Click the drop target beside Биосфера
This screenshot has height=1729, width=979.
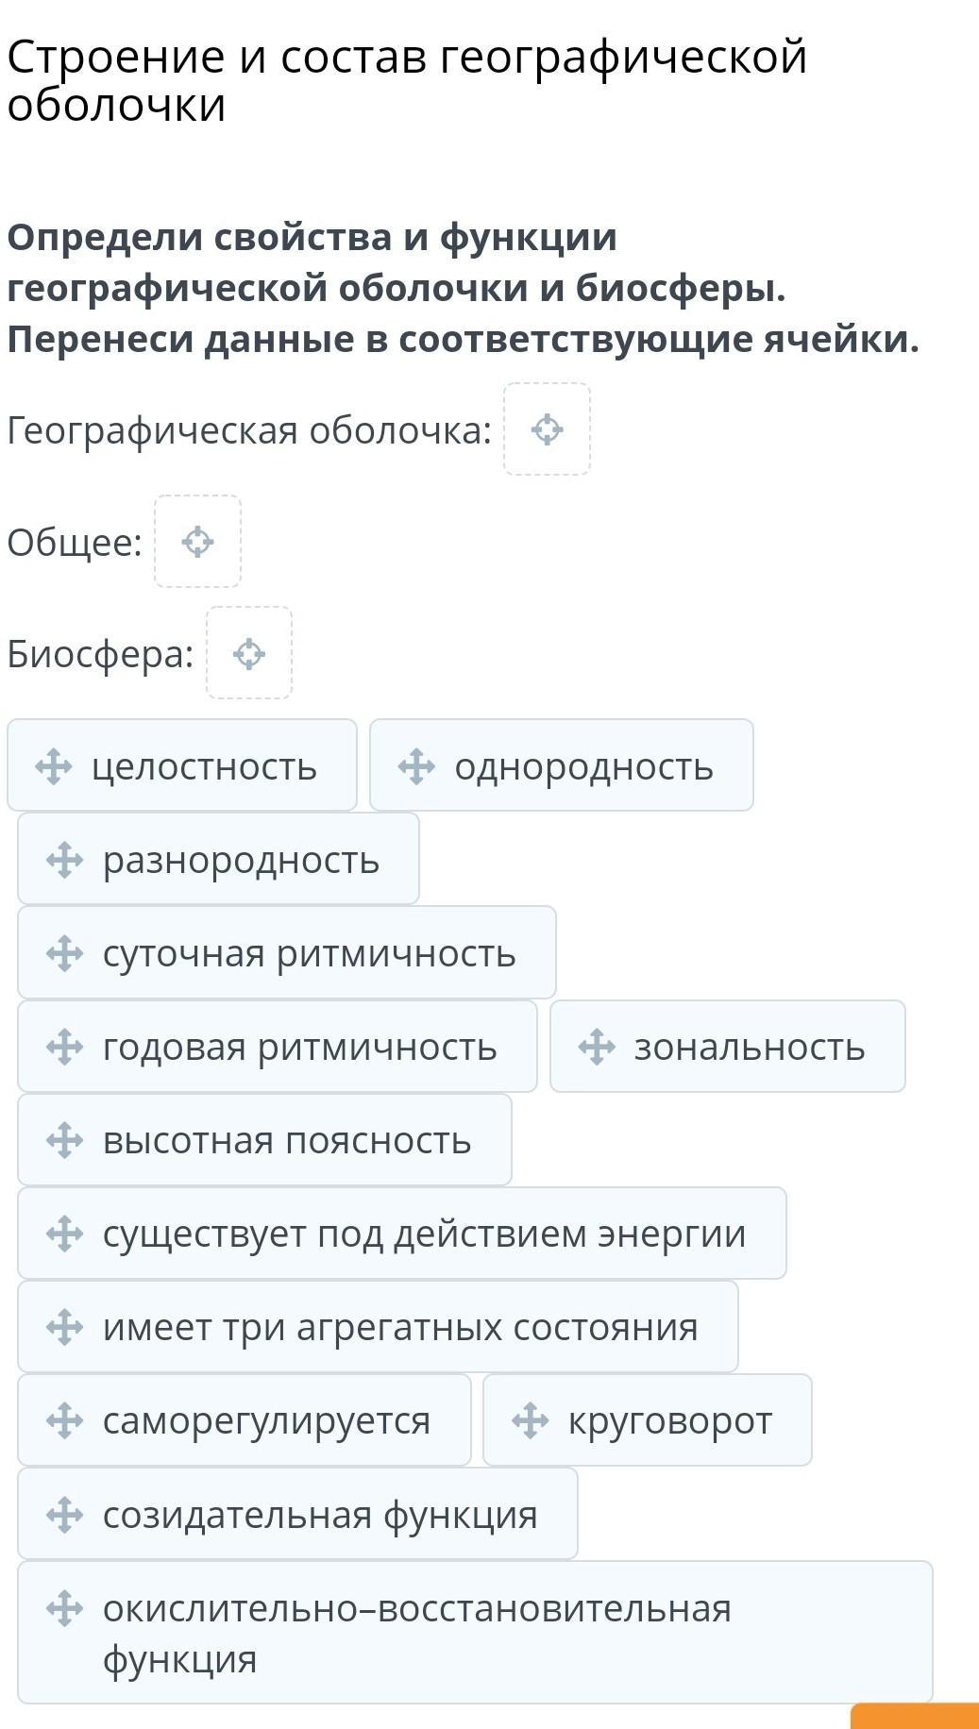click(x=249, y=653)
